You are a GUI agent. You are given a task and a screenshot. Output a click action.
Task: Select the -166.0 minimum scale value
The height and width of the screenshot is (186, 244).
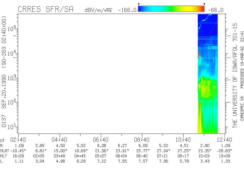[x=127, y=10]
